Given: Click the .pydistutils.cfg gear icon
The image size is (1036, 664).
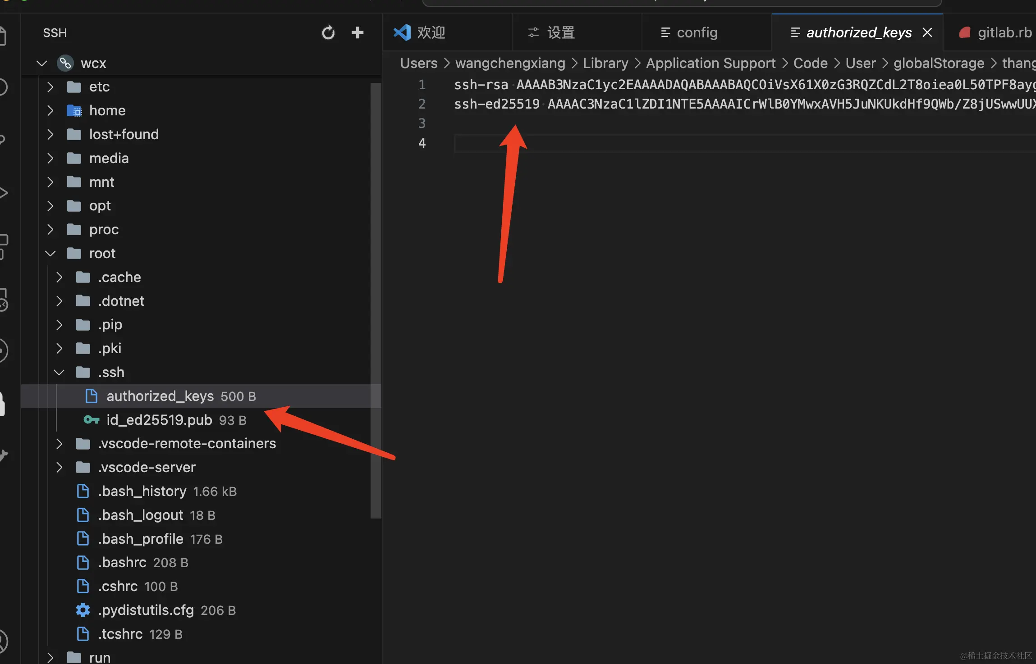Looking at the screenshot, I should point(83,610).
